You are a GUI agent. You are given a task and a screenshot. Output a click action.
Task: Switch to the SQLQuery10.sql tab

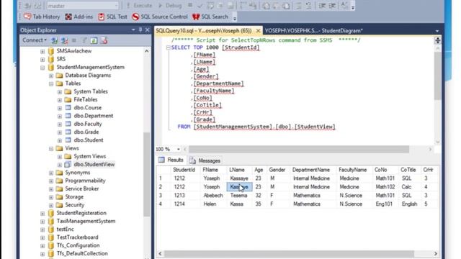(203, 30)
